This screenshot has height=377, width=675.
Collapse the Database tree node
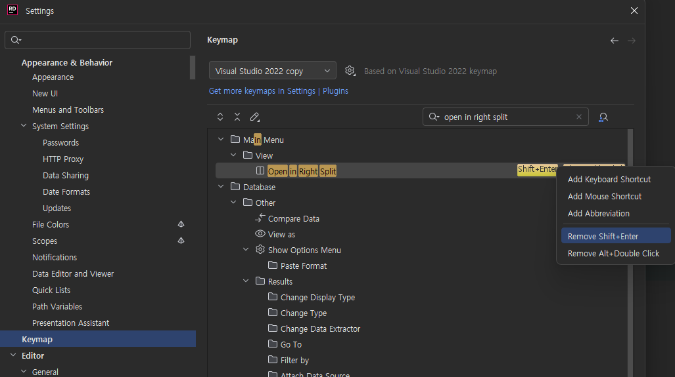click(x=221, y=186)
